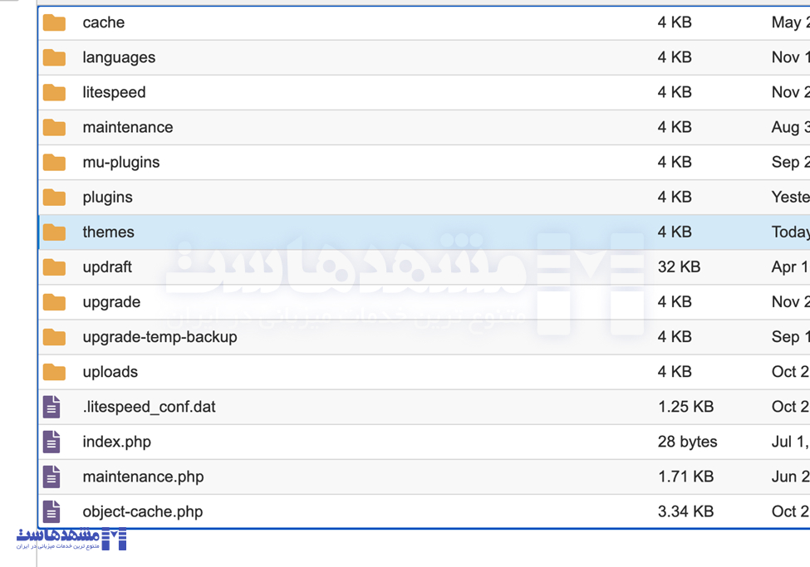Click the cache folder icon
This screenshot has height=567, width=810.
(x=54, y=22)
